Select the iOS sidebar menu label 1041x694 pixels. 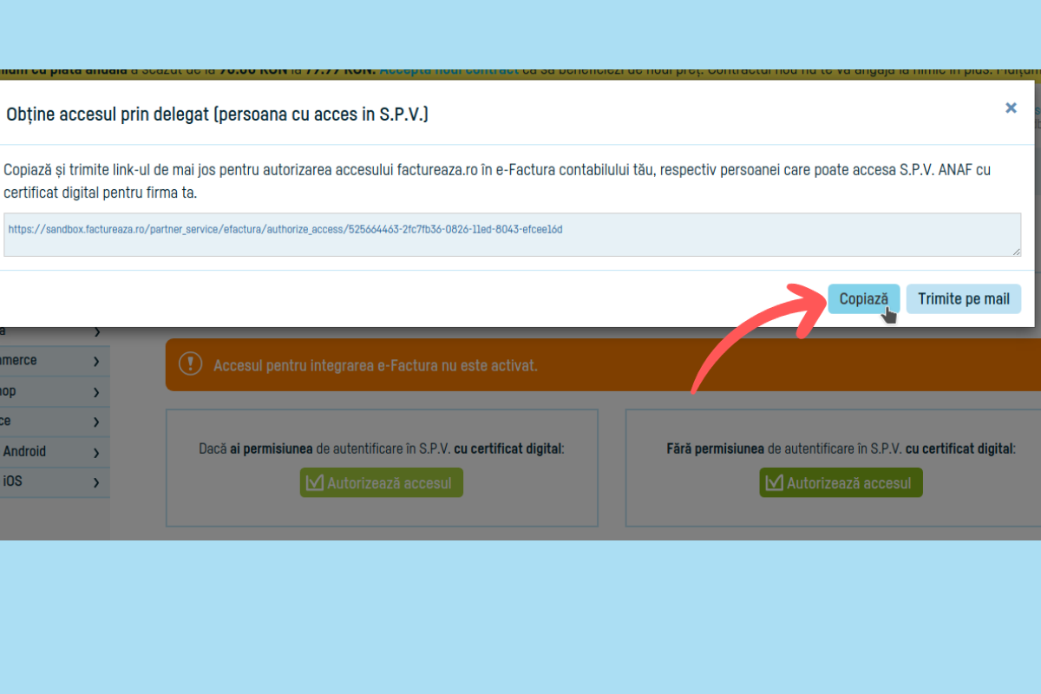[x=13, y=481]
